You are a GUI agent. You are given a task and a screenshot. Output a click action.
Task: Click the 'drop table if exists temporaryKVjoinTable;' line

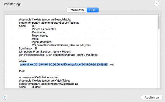pos(44,81)
